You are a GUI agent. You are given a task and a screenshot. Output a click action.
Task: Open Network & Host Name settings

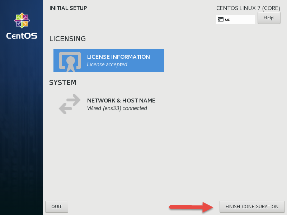(109, 104)
